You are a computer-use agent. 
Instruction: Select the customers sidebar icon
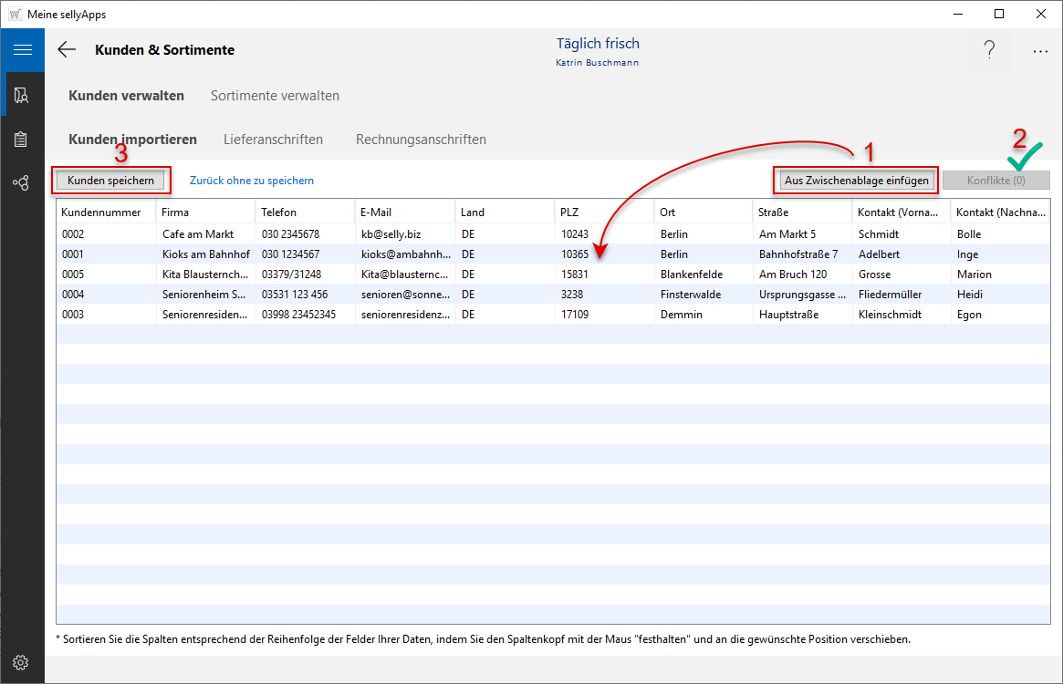tap(22, 95)
